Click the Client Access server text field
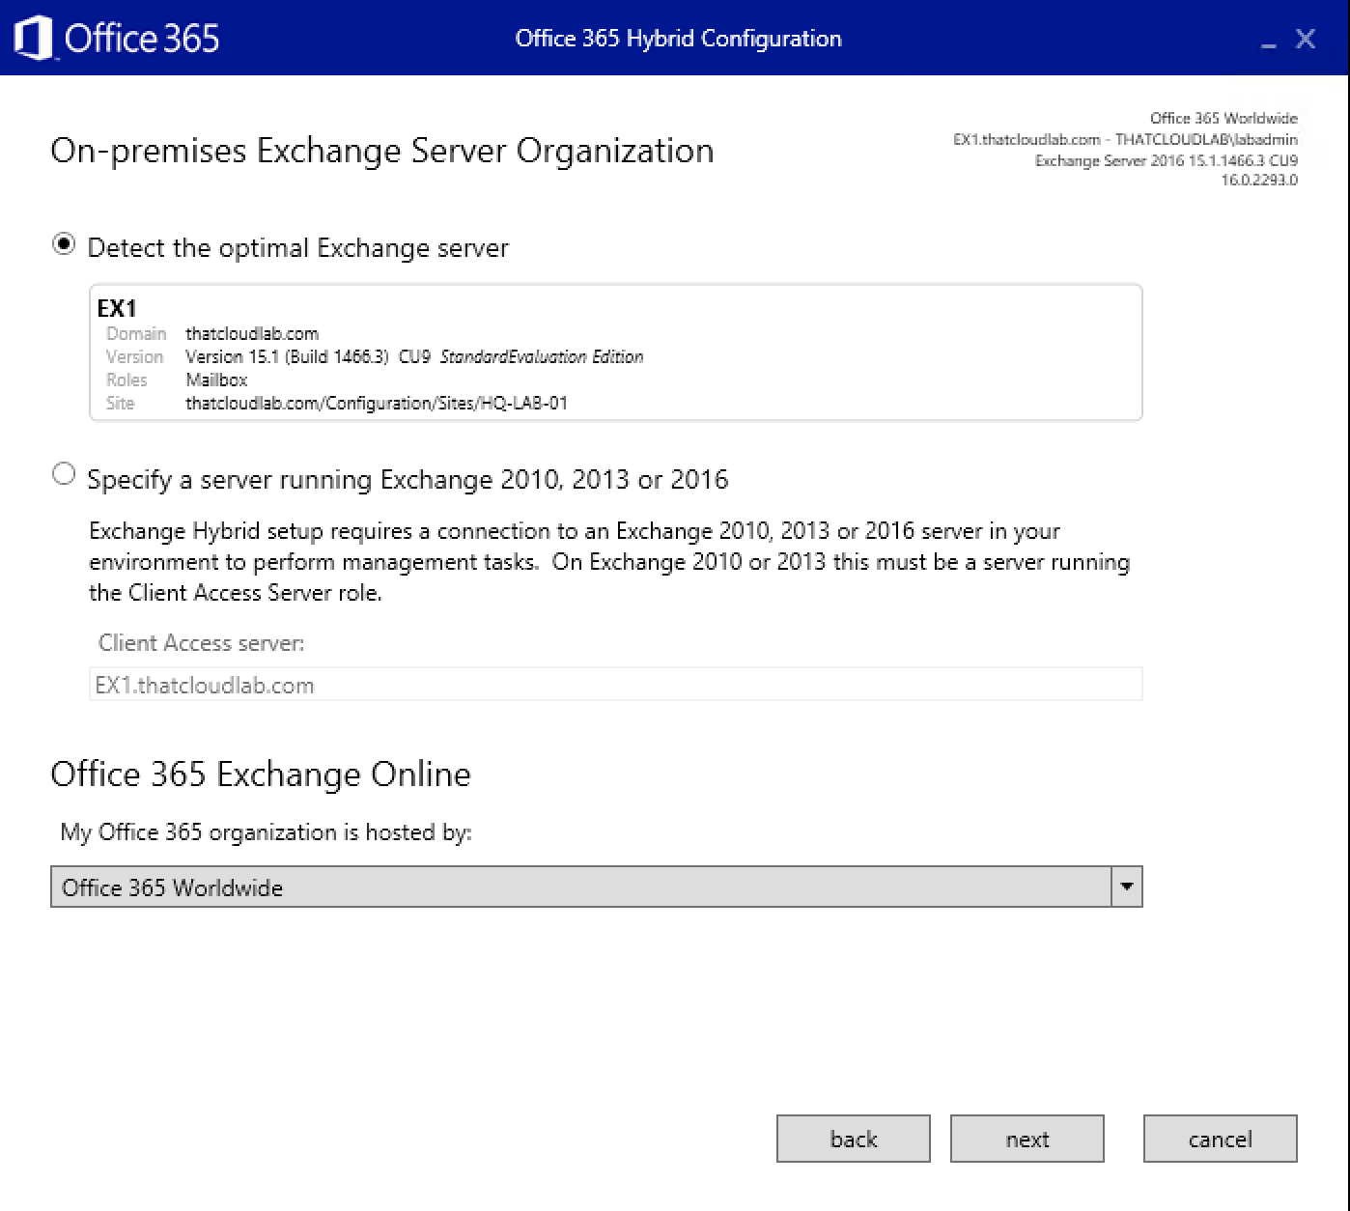The width and height of the screenshot is (1350, 1211). pos(615,685)
